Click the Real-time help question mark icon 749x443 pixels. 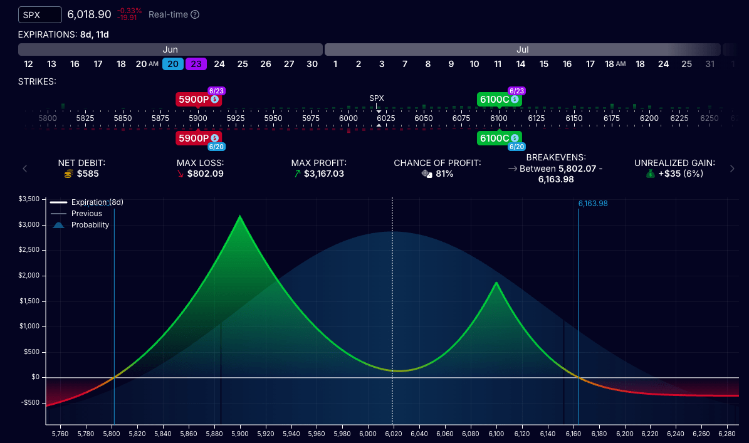(195, 14)
